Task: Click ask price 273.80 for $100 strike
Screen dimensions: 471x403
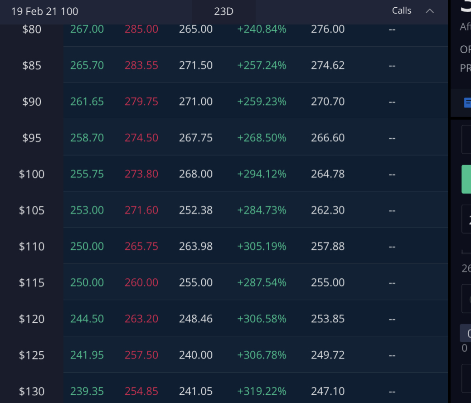Action: click(x=141, y=174)
